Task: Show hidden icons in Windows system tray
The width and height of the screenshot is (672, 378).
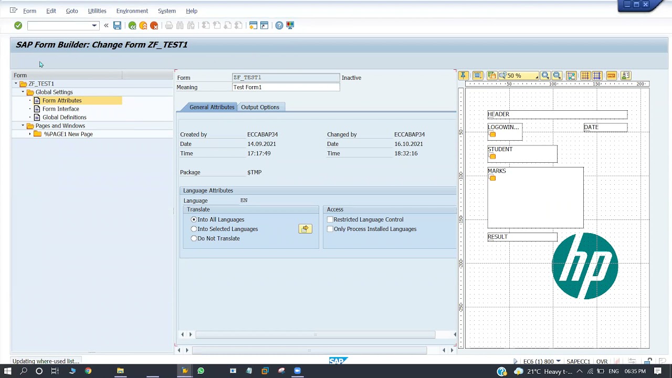Action: coord(580,371)
